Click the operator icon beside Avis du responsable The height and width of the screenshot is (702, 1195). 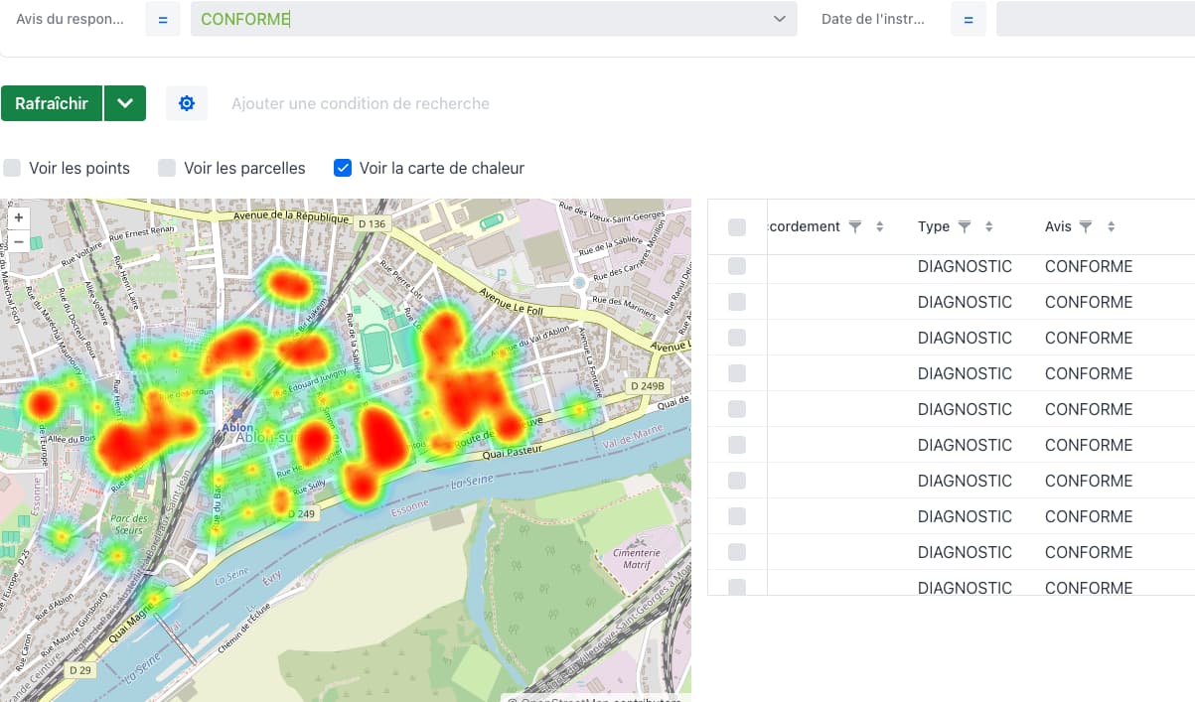coord(162,18)
